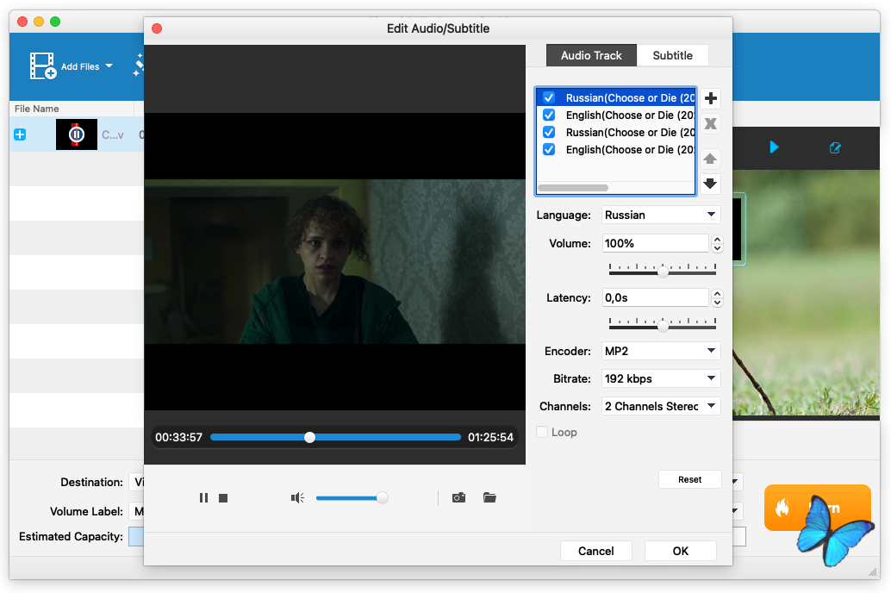Click the blue play icon in main window
Image resolution: width=891 pixels, height=593 pixels.
(774, 147)
